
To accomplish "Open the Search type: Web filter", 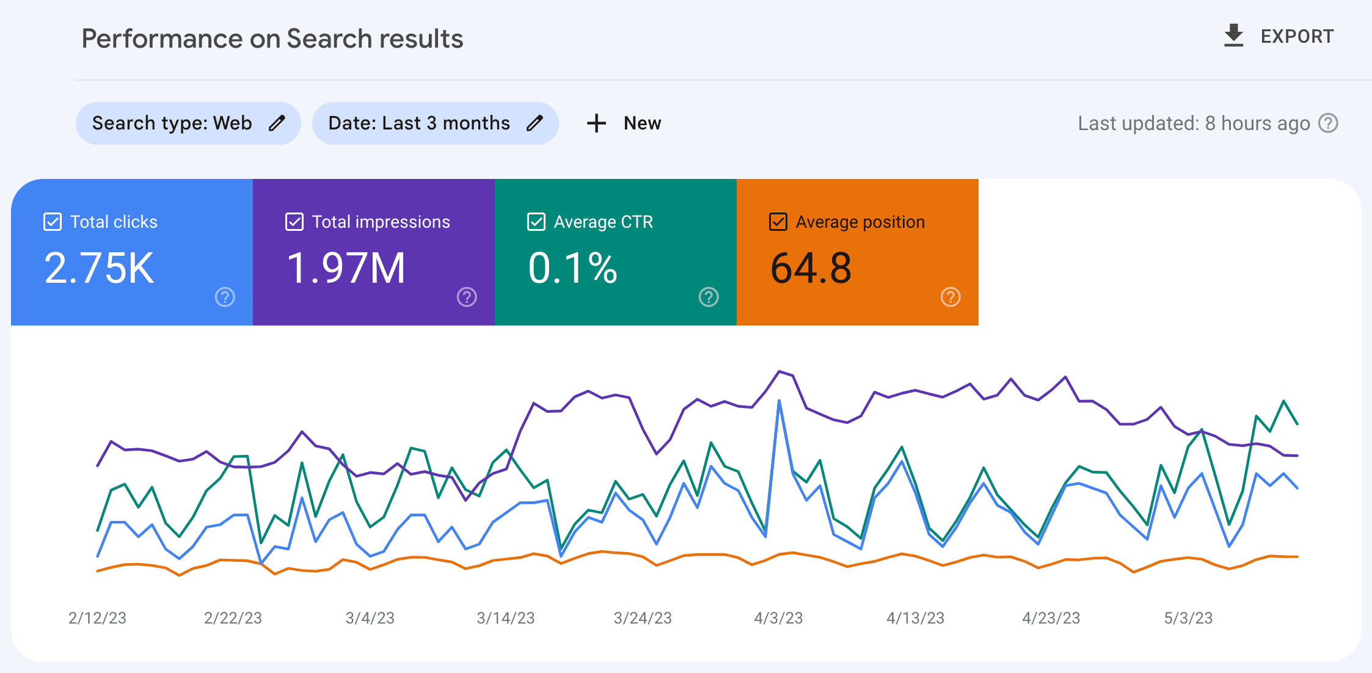I will (x=172, y=123).
